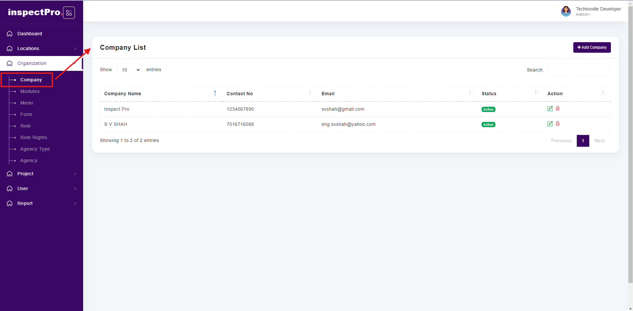Click the Next pagination button
The height and width of the screenshot is (311, 633).
coord(599,141)
